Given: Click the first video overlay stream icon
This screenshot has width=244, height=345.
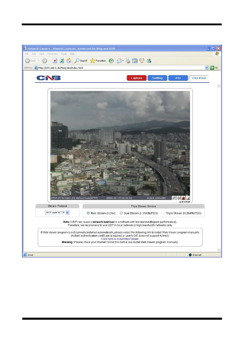Looking at the screenshot, I should tap(174, 198).
